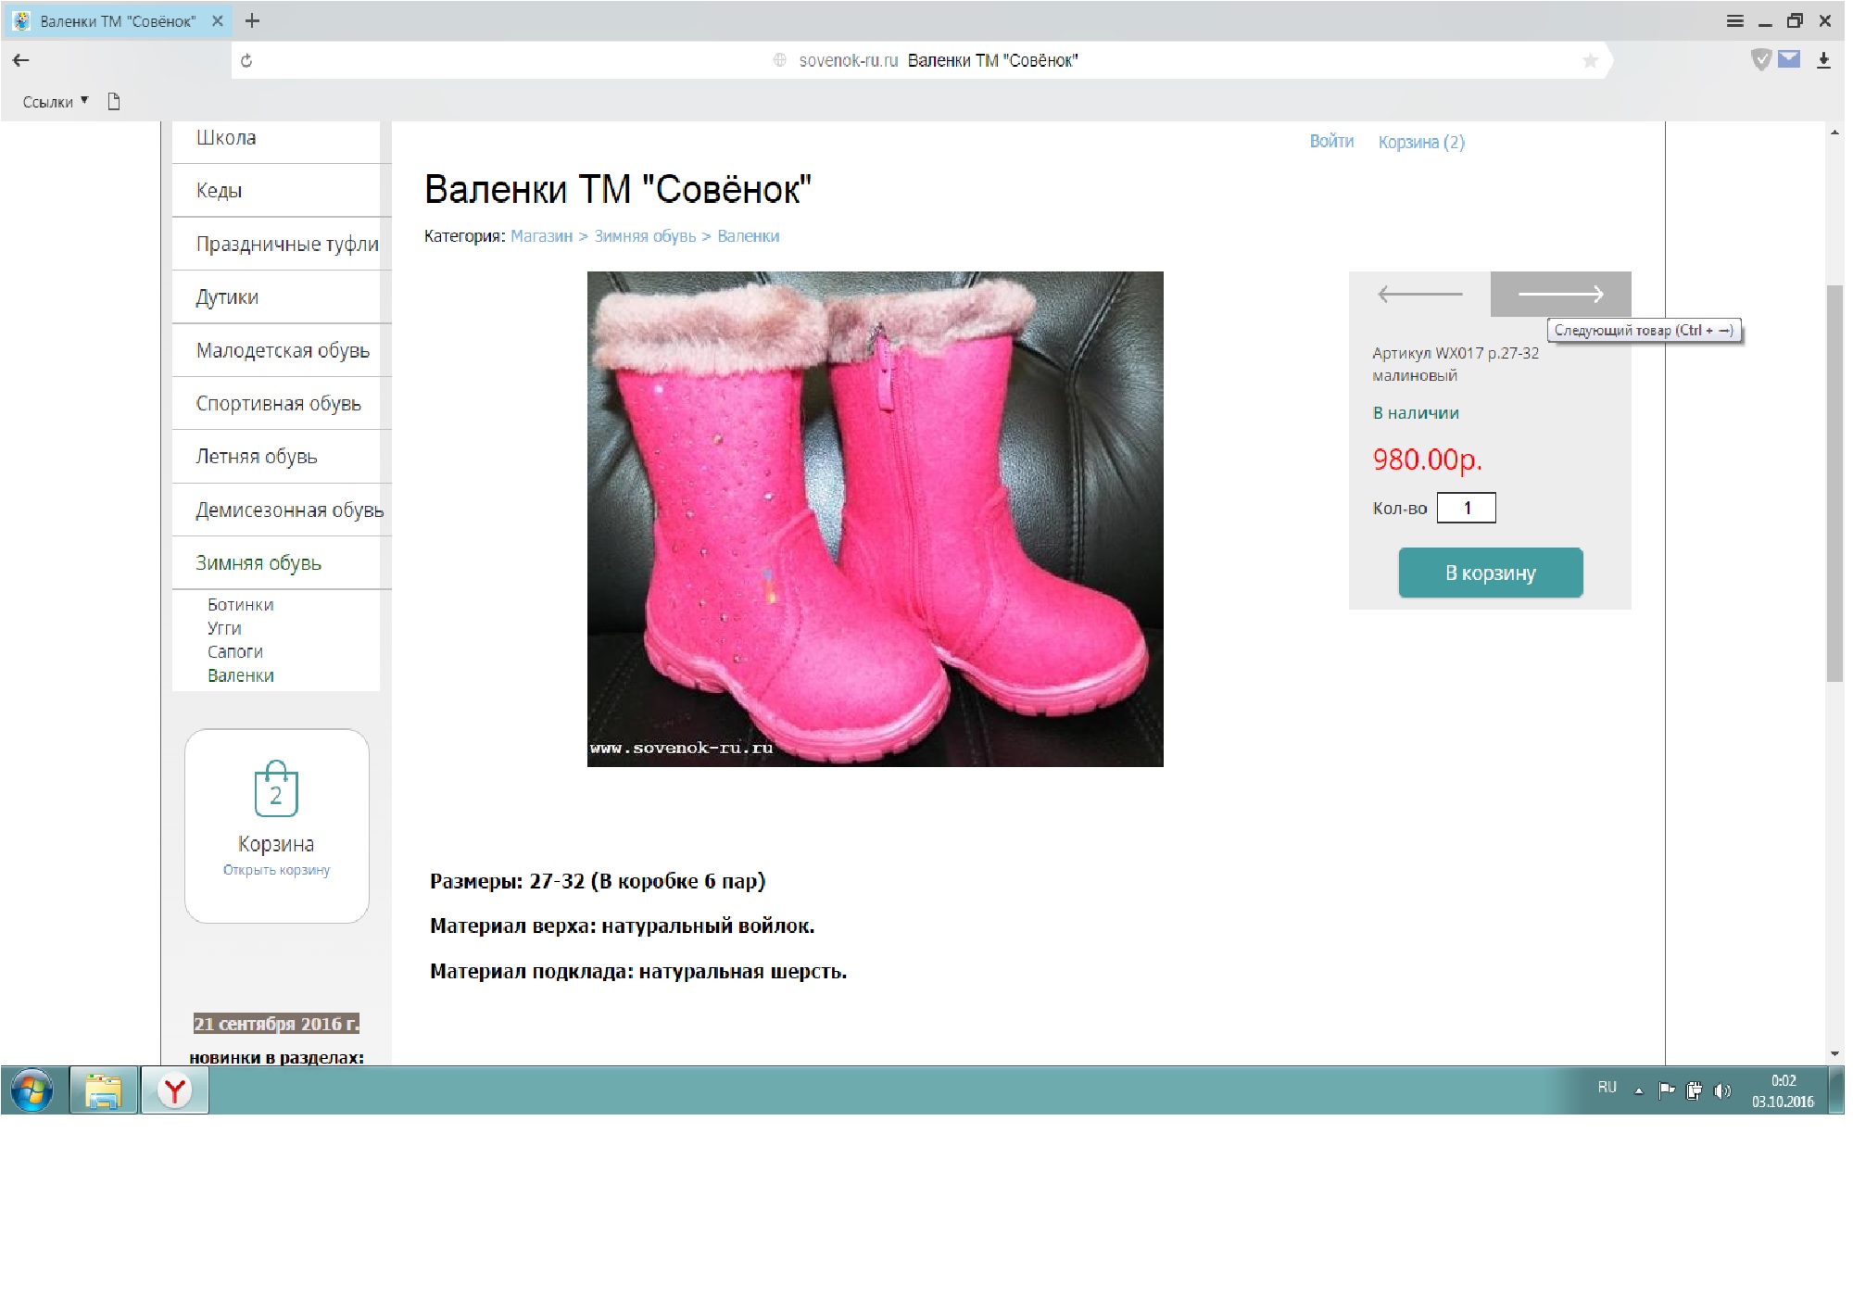Viewport: 1853px width, 1310px height.
Task: Select Сапоги subcategory
Action: (235, 652)
